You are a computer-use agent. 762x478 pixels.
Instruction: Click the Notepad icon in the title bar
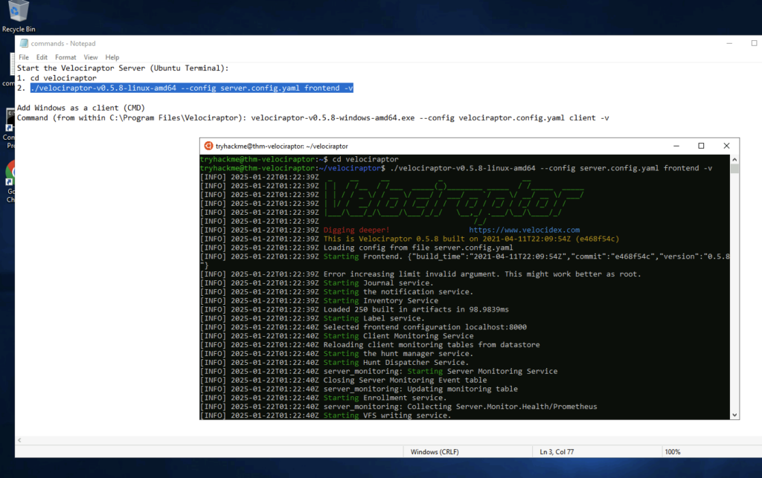coord(24,43)
